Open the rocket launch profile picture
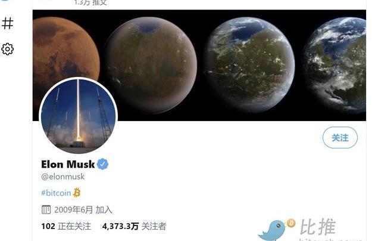 pyautogui.click(x=78, y=116)
